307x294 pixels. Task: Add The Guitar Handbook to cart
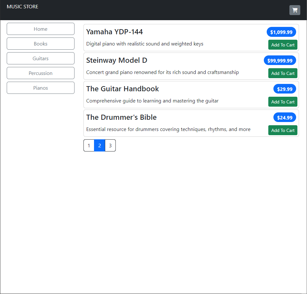[x=283, y=102]
